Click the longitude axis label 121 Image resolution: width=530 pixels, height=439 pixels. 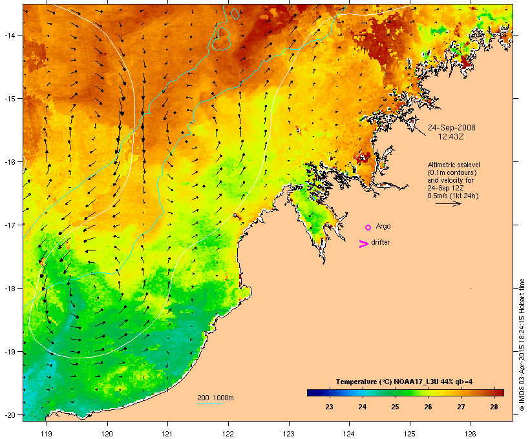point(167,434)
